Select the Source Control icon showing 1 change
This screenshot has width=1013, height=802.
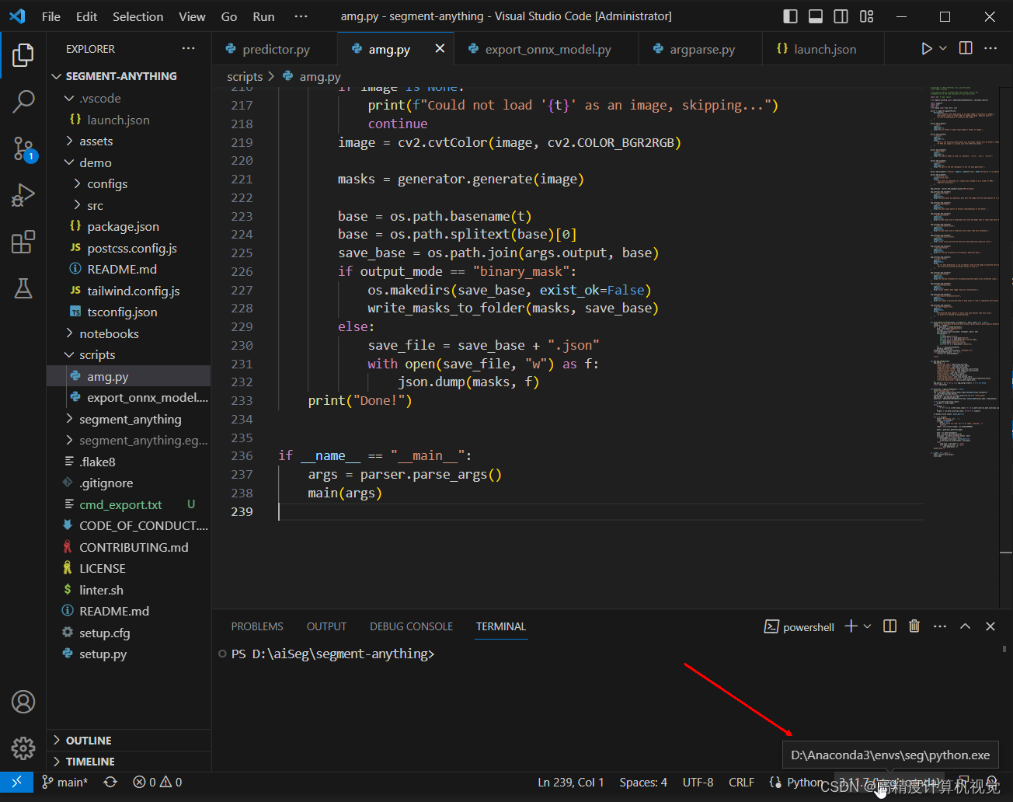(x=23, y=148)
